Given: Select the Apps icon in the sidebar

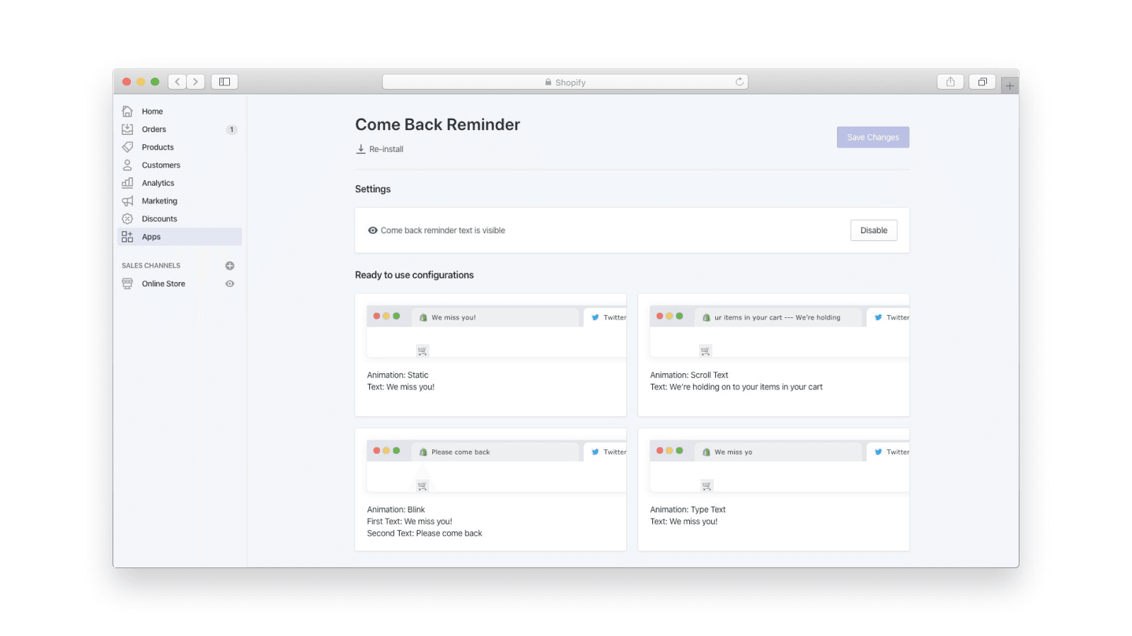Looking at the screenshot, I should pyautogui.click(x=127, y=237).
